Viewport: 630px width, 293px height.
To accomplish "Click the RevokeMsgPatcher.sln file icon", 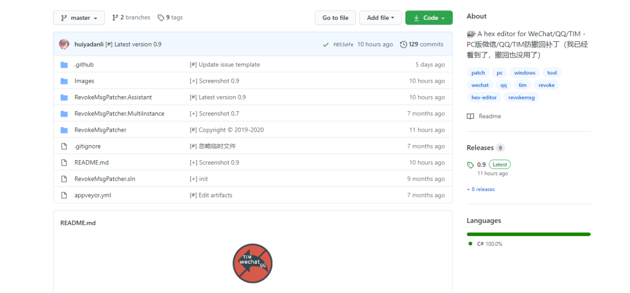I will (x=64, y=179).
